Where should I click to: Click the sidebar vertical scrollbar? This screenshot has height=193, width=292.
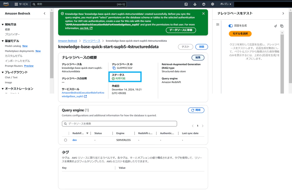[x=52, y=45]
